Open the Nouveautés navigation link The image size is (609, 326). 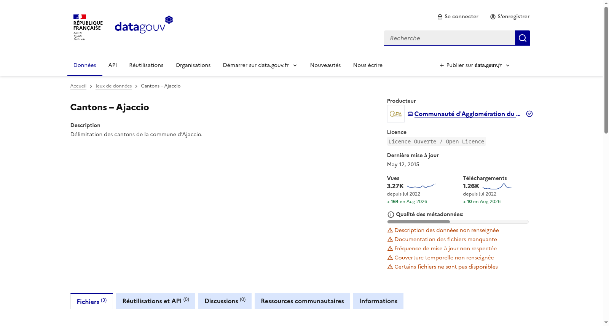click(x=325, y=65)
